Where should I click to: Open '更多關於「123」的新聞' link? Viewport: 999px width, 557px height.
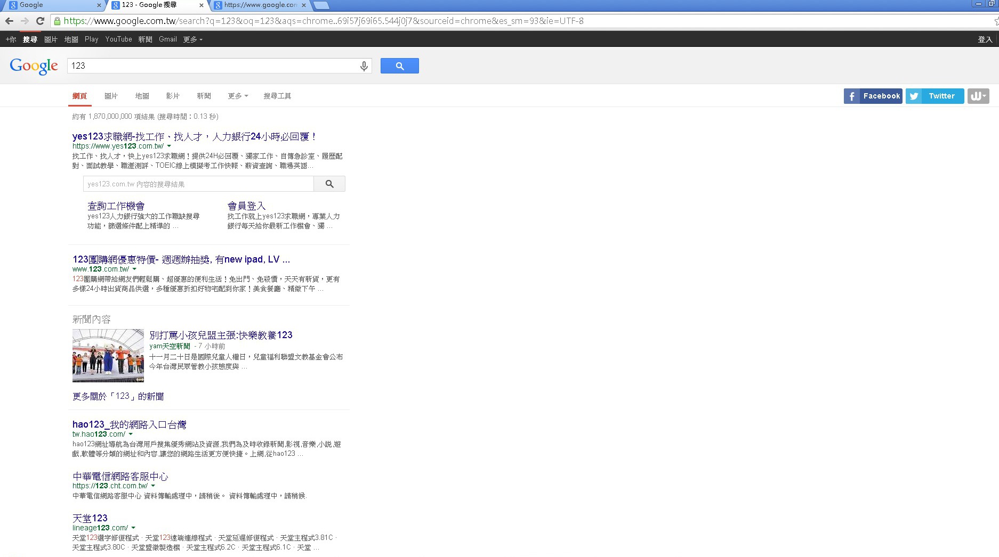click(x=118, y=396)
